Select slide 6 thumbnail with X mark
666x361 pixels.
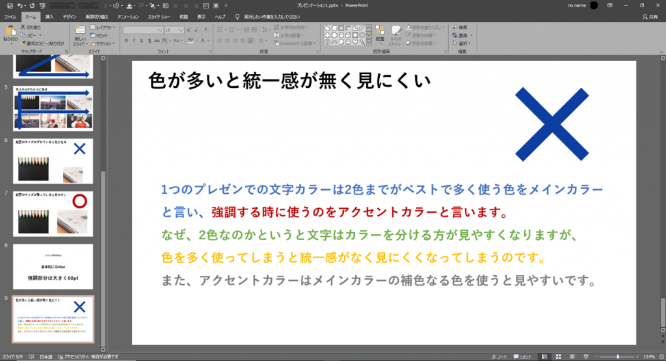tap(53, 161)
